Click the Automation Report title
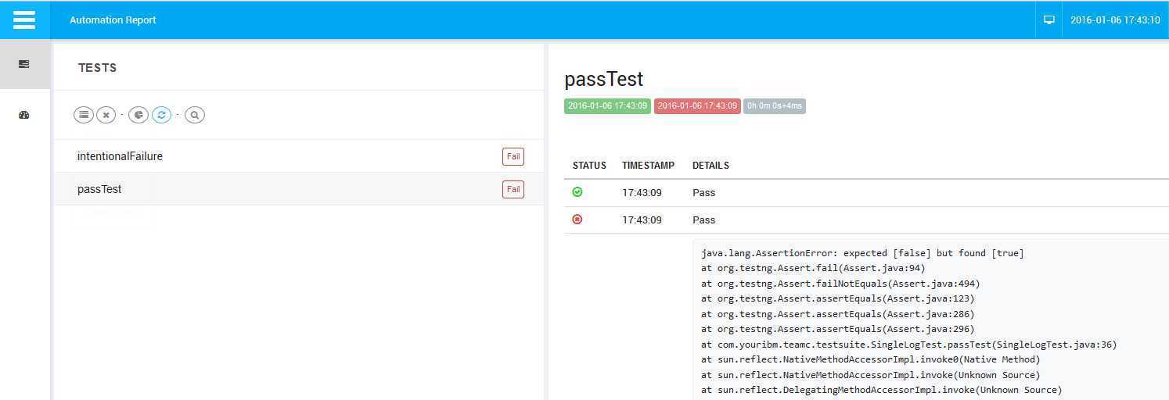Screen dimensions: 1169x400 [113, 20]
